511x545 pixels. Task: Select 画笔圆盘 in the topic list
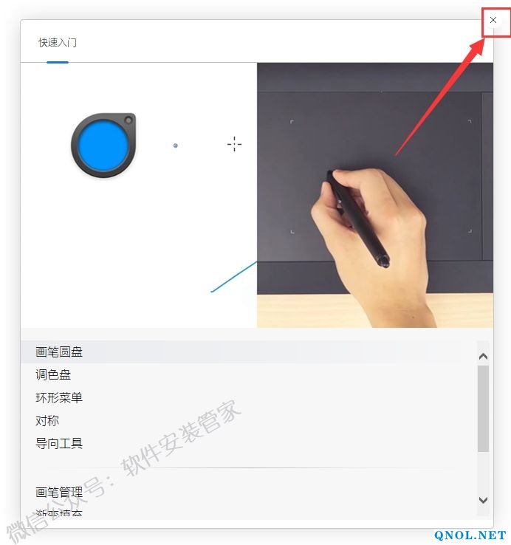pyautogui.click(x=59, y=352)
